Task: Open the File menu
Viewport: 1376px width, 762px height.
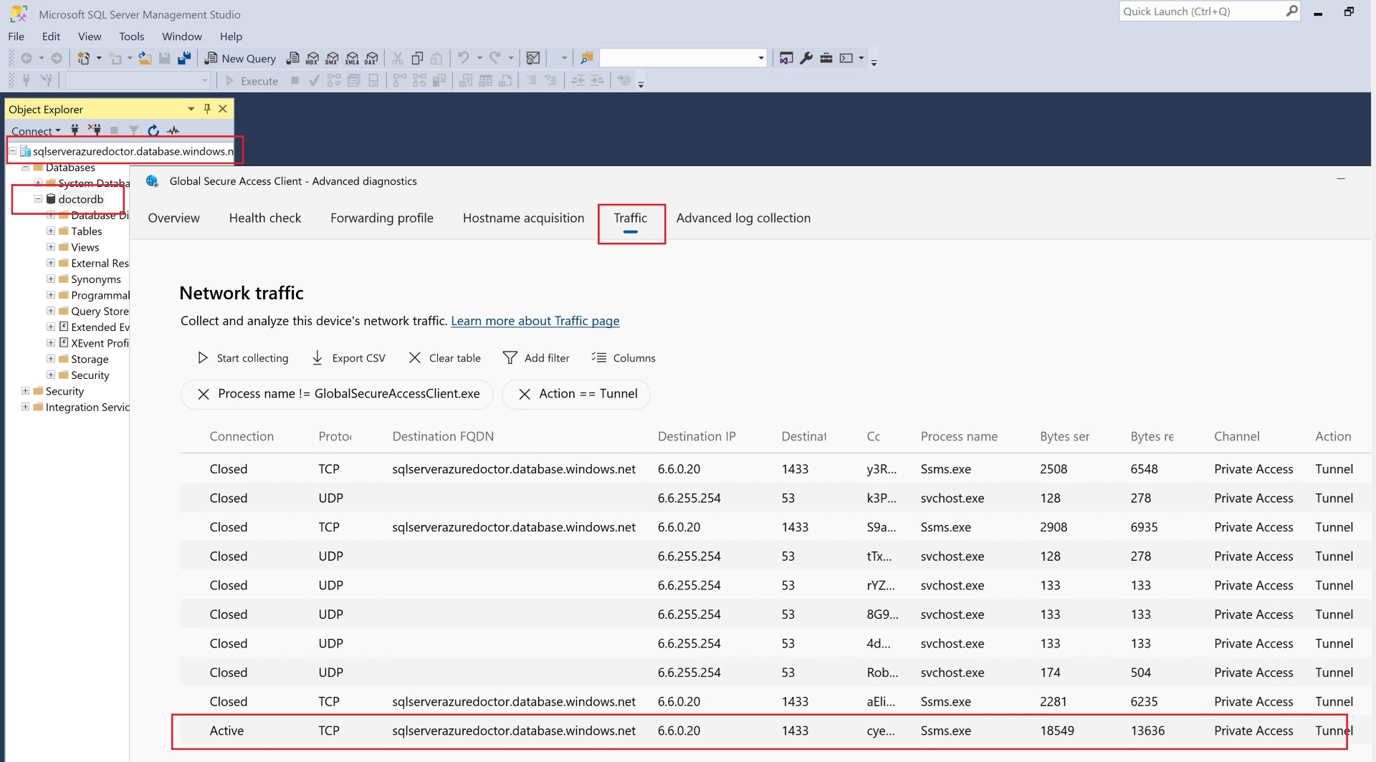Action: 16,37
